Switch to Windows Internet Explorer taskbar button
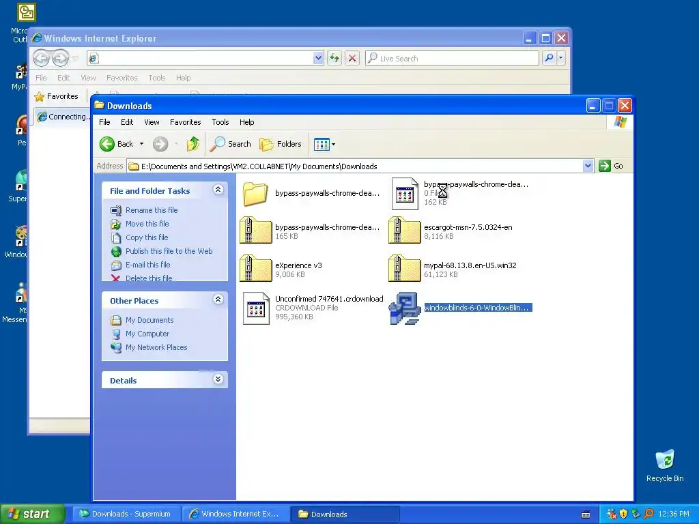 click(x=236, y=514)
